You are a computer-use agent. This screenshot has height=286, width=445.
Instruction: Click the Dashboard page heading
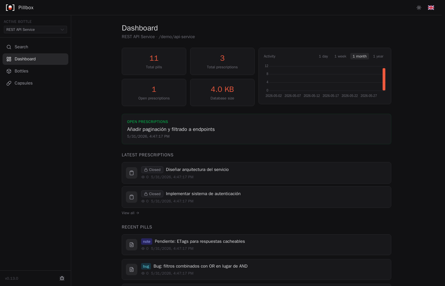pos(140,28)
